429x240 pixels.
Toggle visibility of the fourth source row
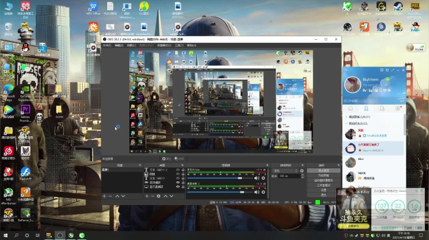pos(178,182)
